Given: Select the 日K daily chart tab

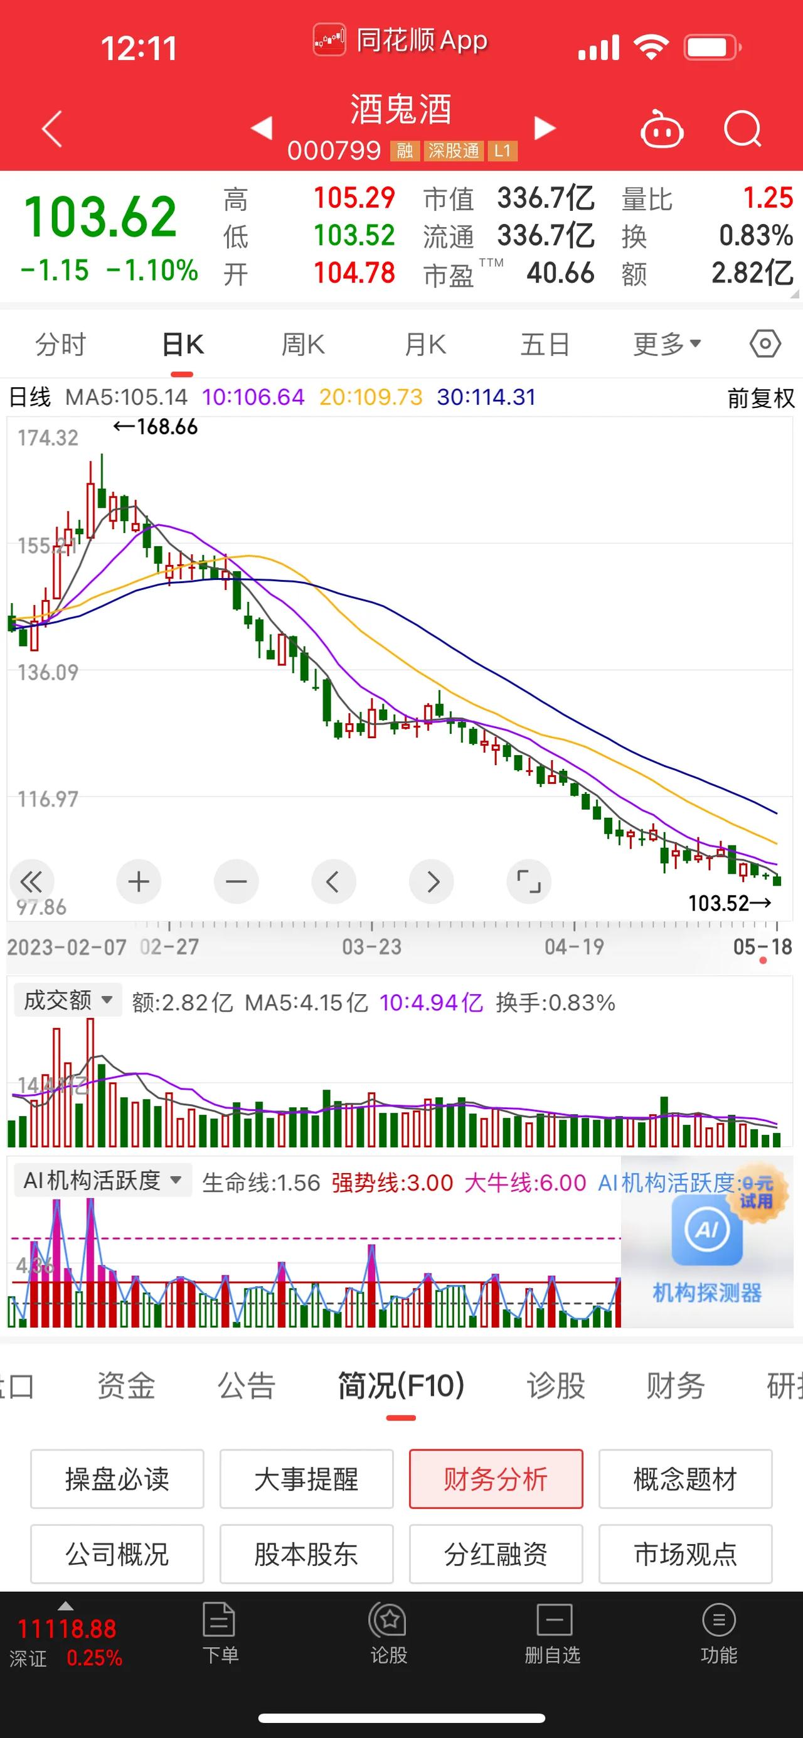Looking at the screenshot, I should pos(183,344).
